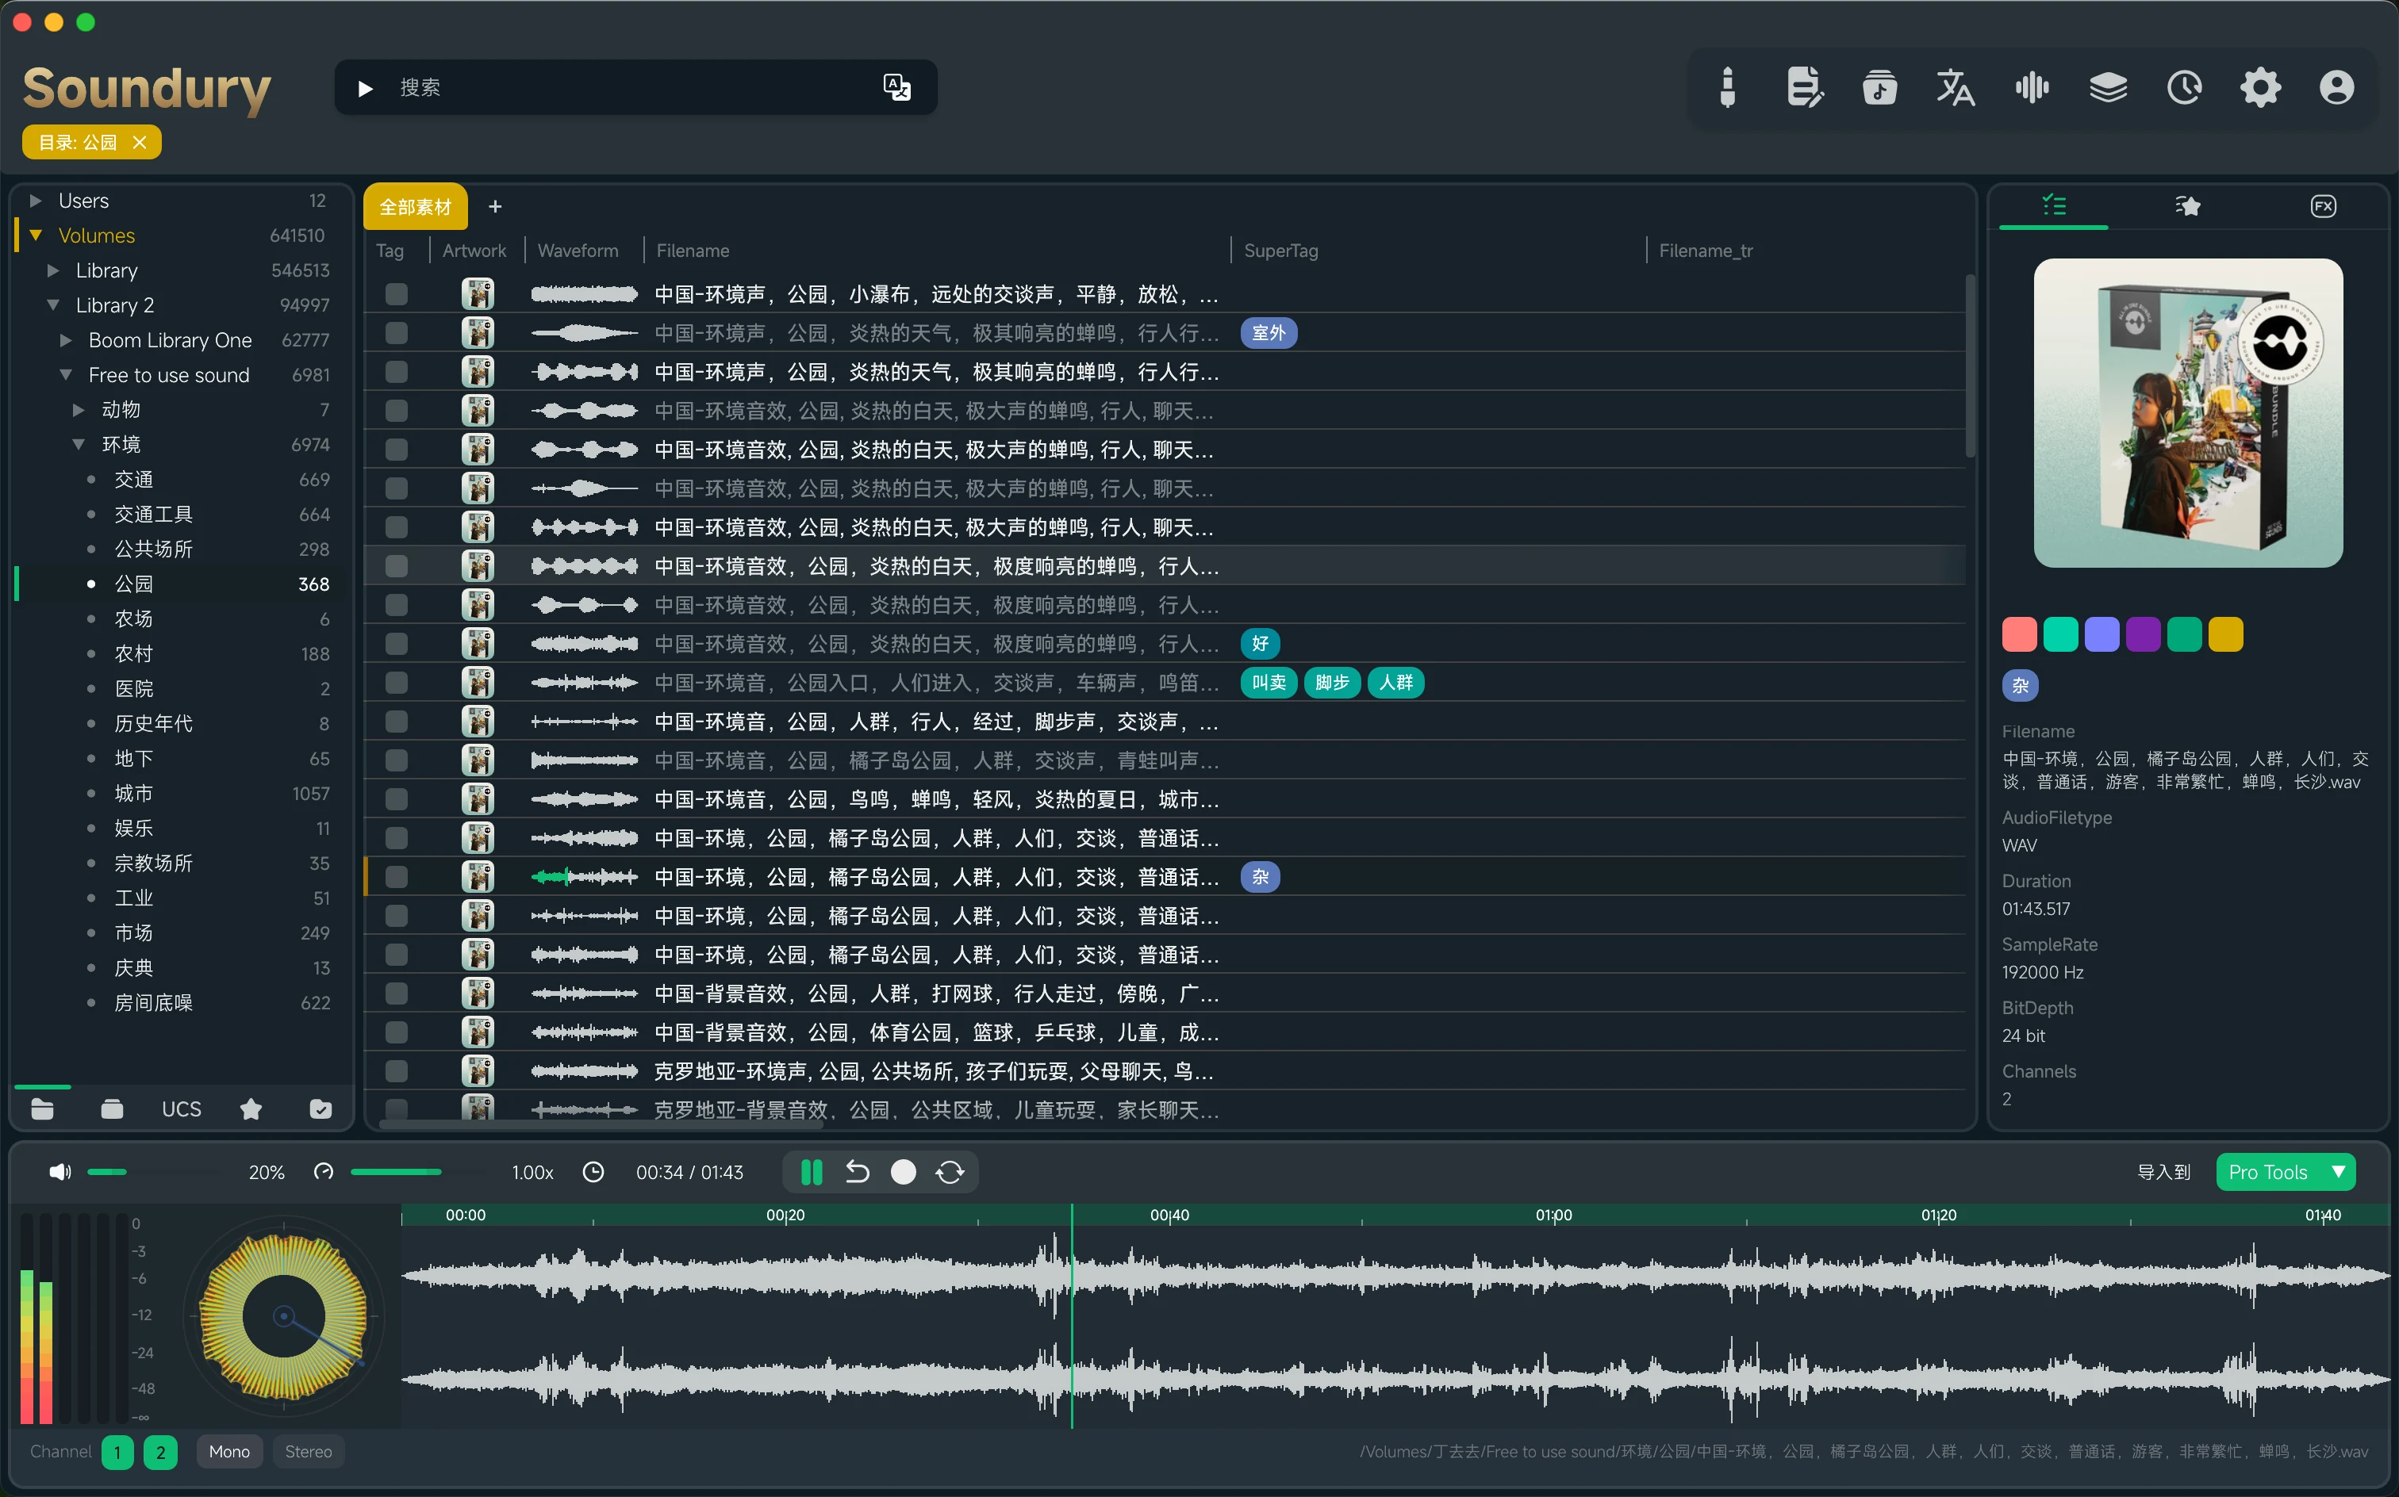Toggle channel 1 button

pyautogui.click(x=117, y=1452)
